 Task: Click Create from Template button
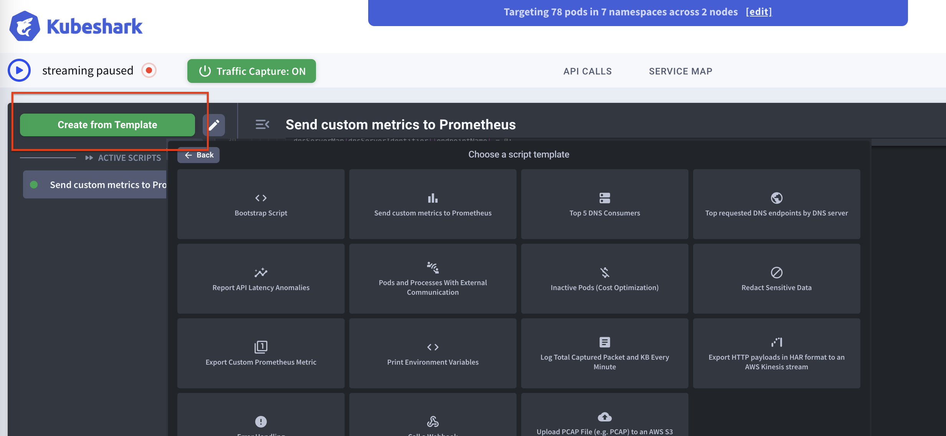coord(107,125)
